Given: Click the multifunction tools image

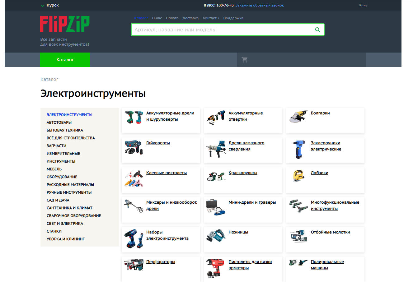Looking at the screenshot, I should [x=298, y=206].
